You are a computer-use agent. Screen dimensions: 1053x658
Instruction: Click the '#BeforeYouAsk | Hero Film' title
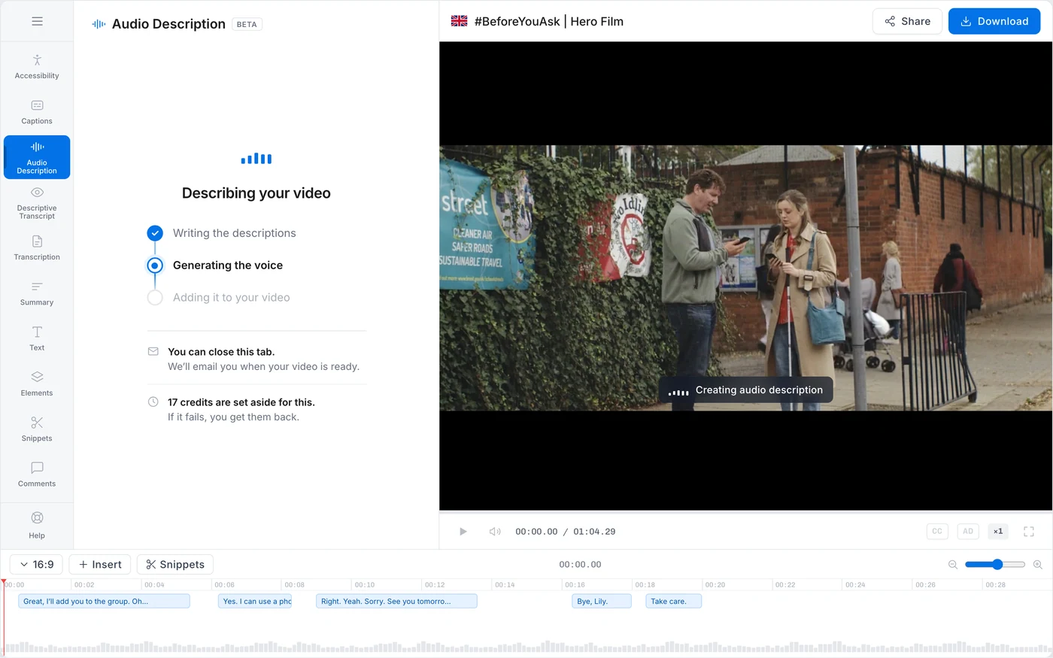point(549,21)
